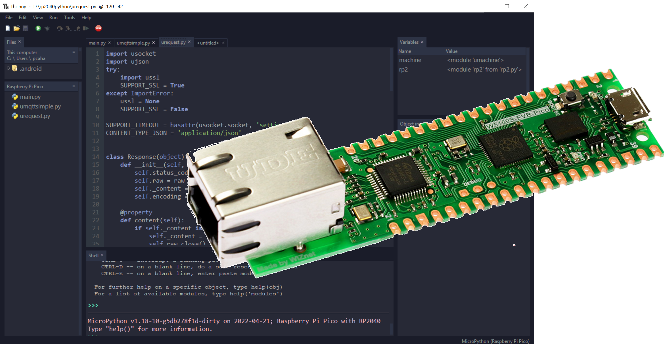Open the View menu
Screen dimensions: 664x344
pos(38,17)
